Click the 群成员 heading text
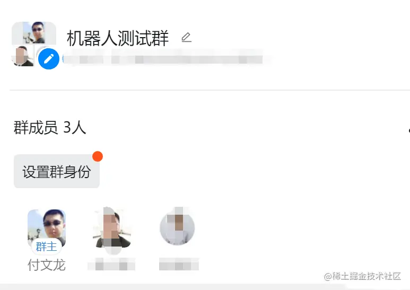Viewport: 410px width, 290px height. click(36, 127)
